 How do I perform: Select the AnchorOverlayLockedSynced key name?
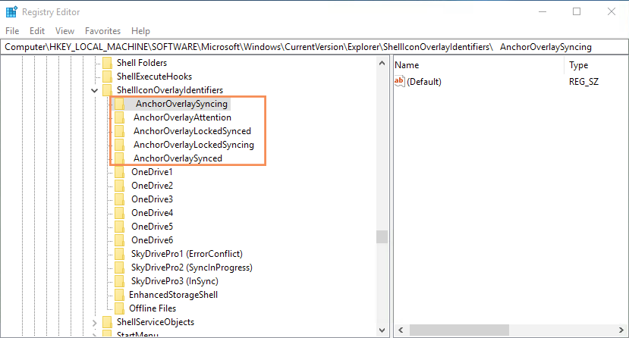(192, 131)
